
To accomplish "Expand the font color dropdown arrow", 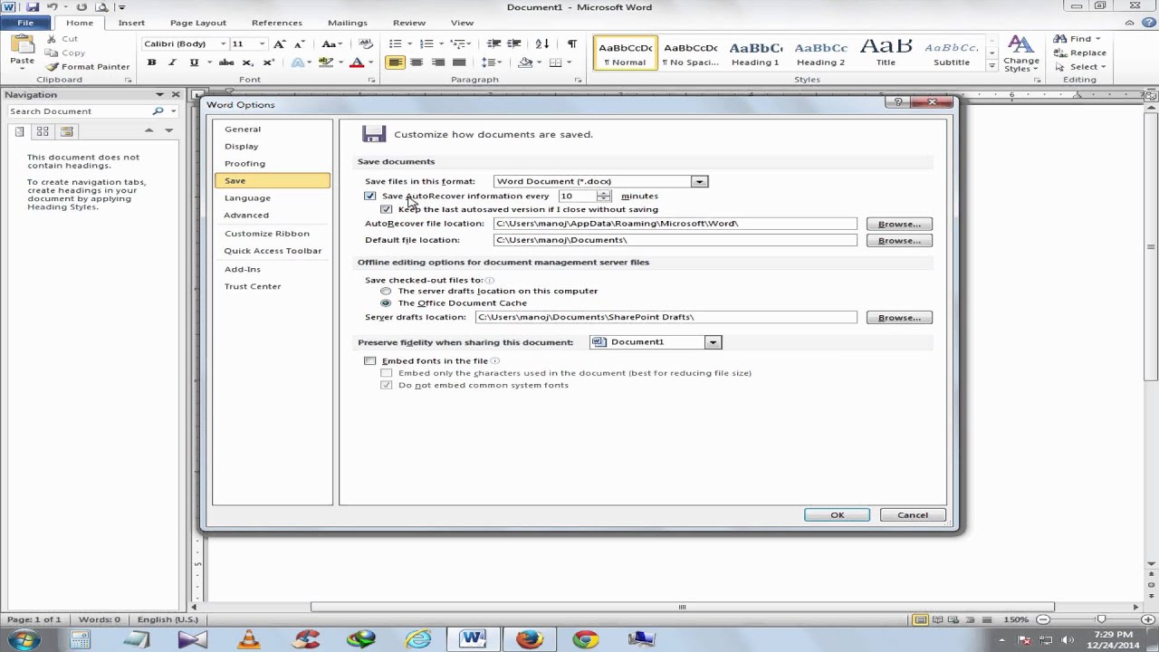I will (370, 62).
